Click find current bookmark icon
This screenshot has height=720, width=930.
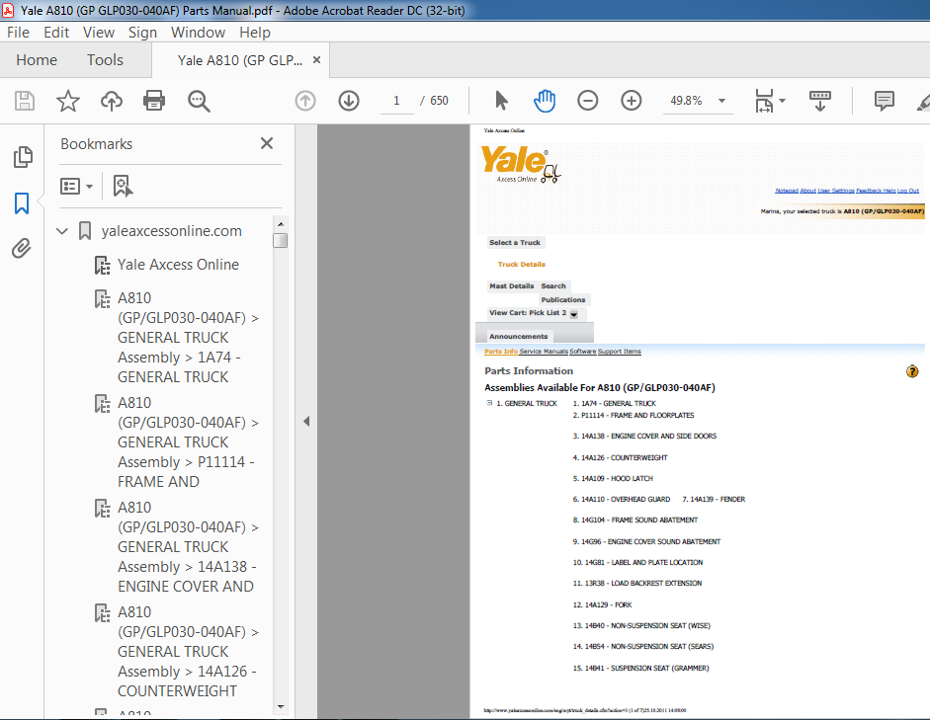pyautogui.click(x=123, y=186)
